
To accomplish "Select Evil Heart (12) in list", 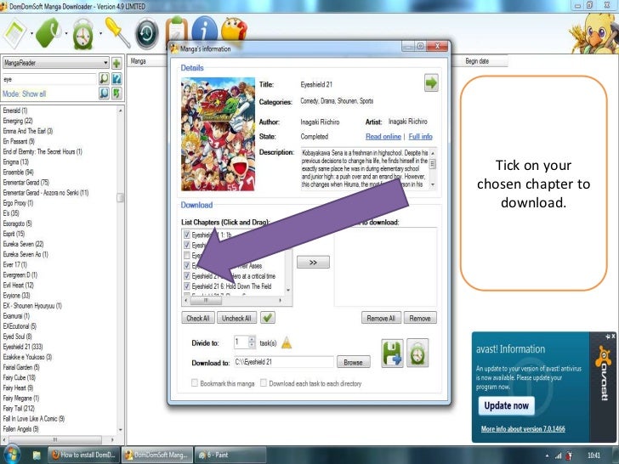I will [x=18, y=285].
